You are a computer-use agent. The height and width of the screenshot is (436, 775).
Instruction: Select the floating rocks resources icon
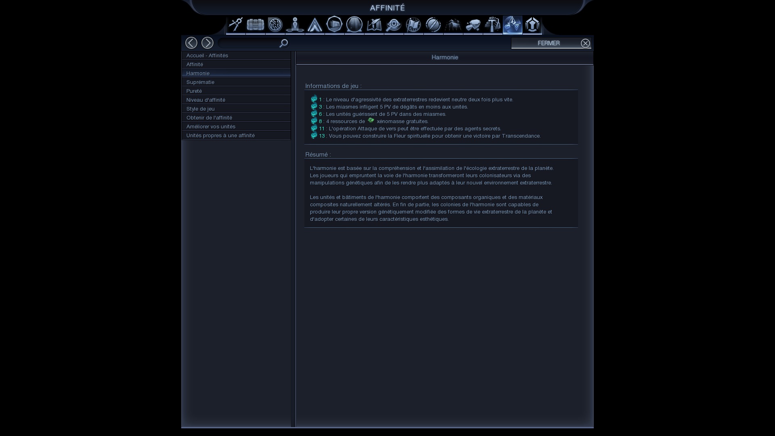tap(473, 25)
